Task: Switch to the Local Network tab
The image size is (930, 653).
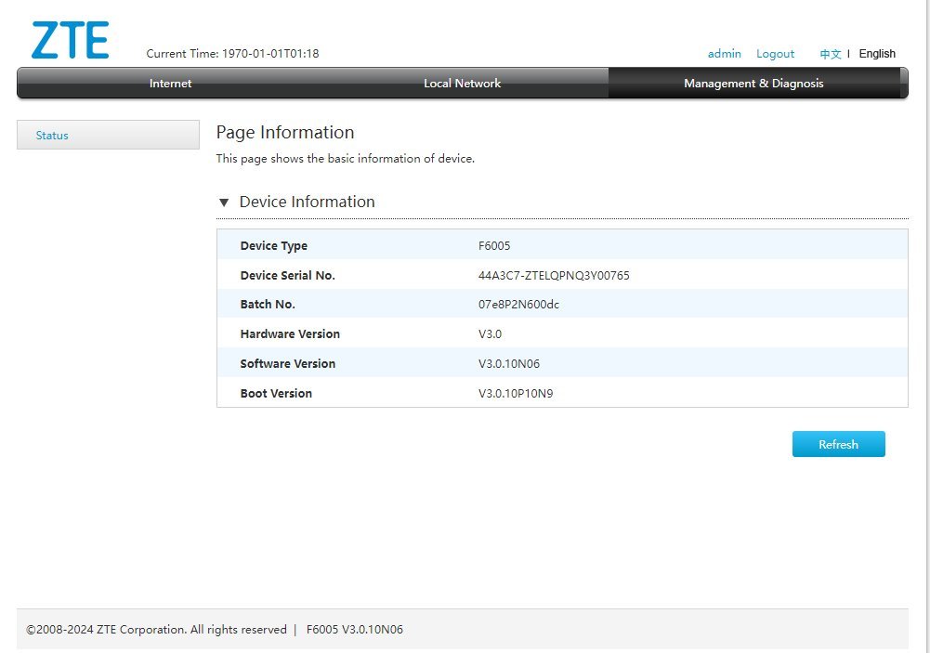Action: [x=462, y=84]
